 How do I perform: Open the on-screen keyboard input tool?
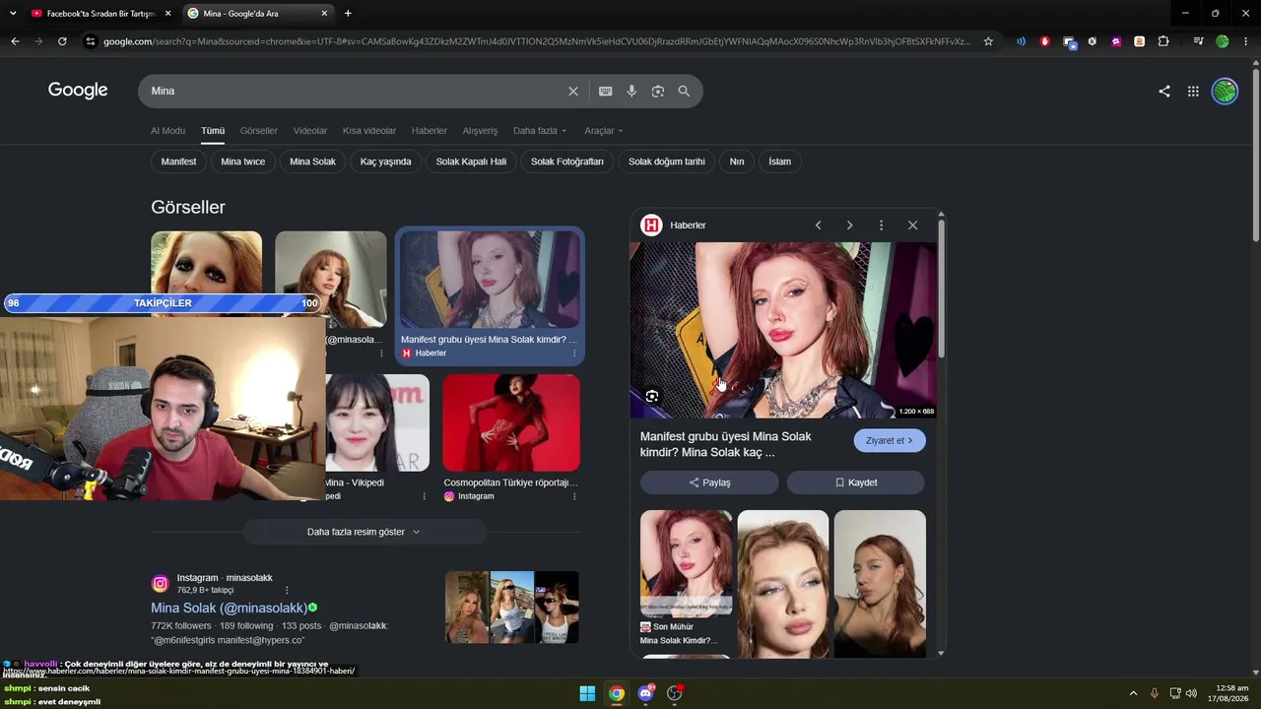pyautogui.click(x=606, y=91)
